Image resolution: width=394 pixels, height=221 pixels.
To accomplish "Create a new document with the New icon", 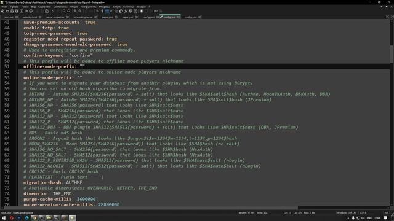I will pos(2,11).
